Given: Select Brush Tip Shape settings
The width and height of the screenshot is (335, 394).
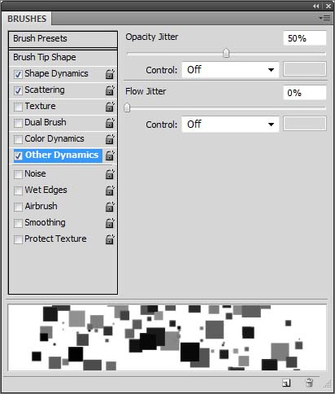Looking at the screenshot, I should pos(63,57).
